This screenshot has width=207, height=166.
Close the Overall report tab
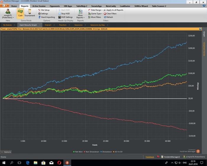pos(54,25)
